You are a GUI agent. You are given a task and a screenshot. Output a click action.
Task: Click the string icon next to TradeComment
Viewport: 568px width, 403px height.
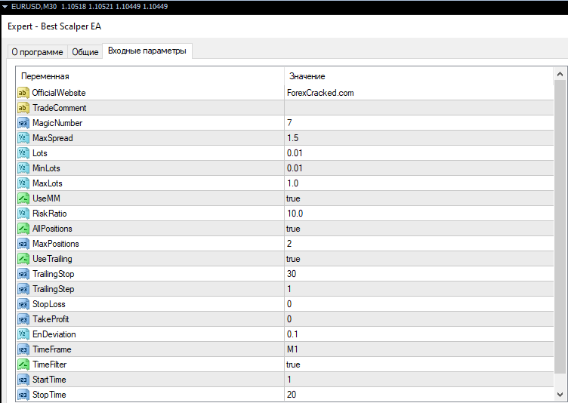(23, 108)
